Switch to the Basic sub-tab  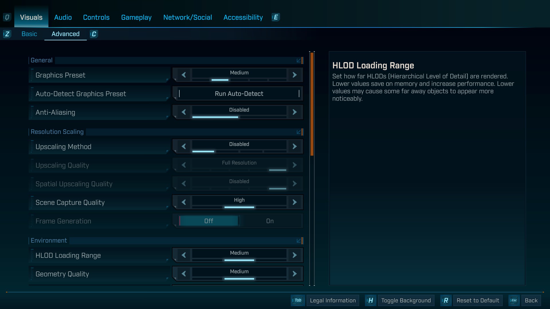coord(29,34)
